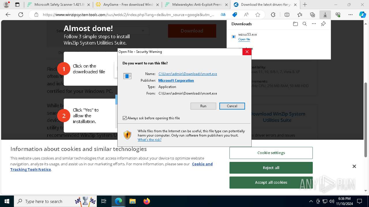Image resolution: width=369 pixels, height=207 pixels.
Task: Close the Microsoft Safety Scanner tab
Action: tap(89, 5)
